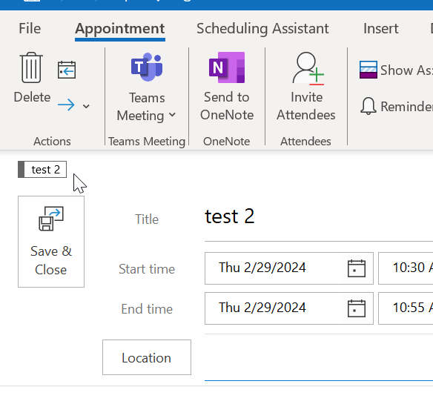Click the Send to OneNote icon
This screenshot has width=433, height=404.
point(227,67)
